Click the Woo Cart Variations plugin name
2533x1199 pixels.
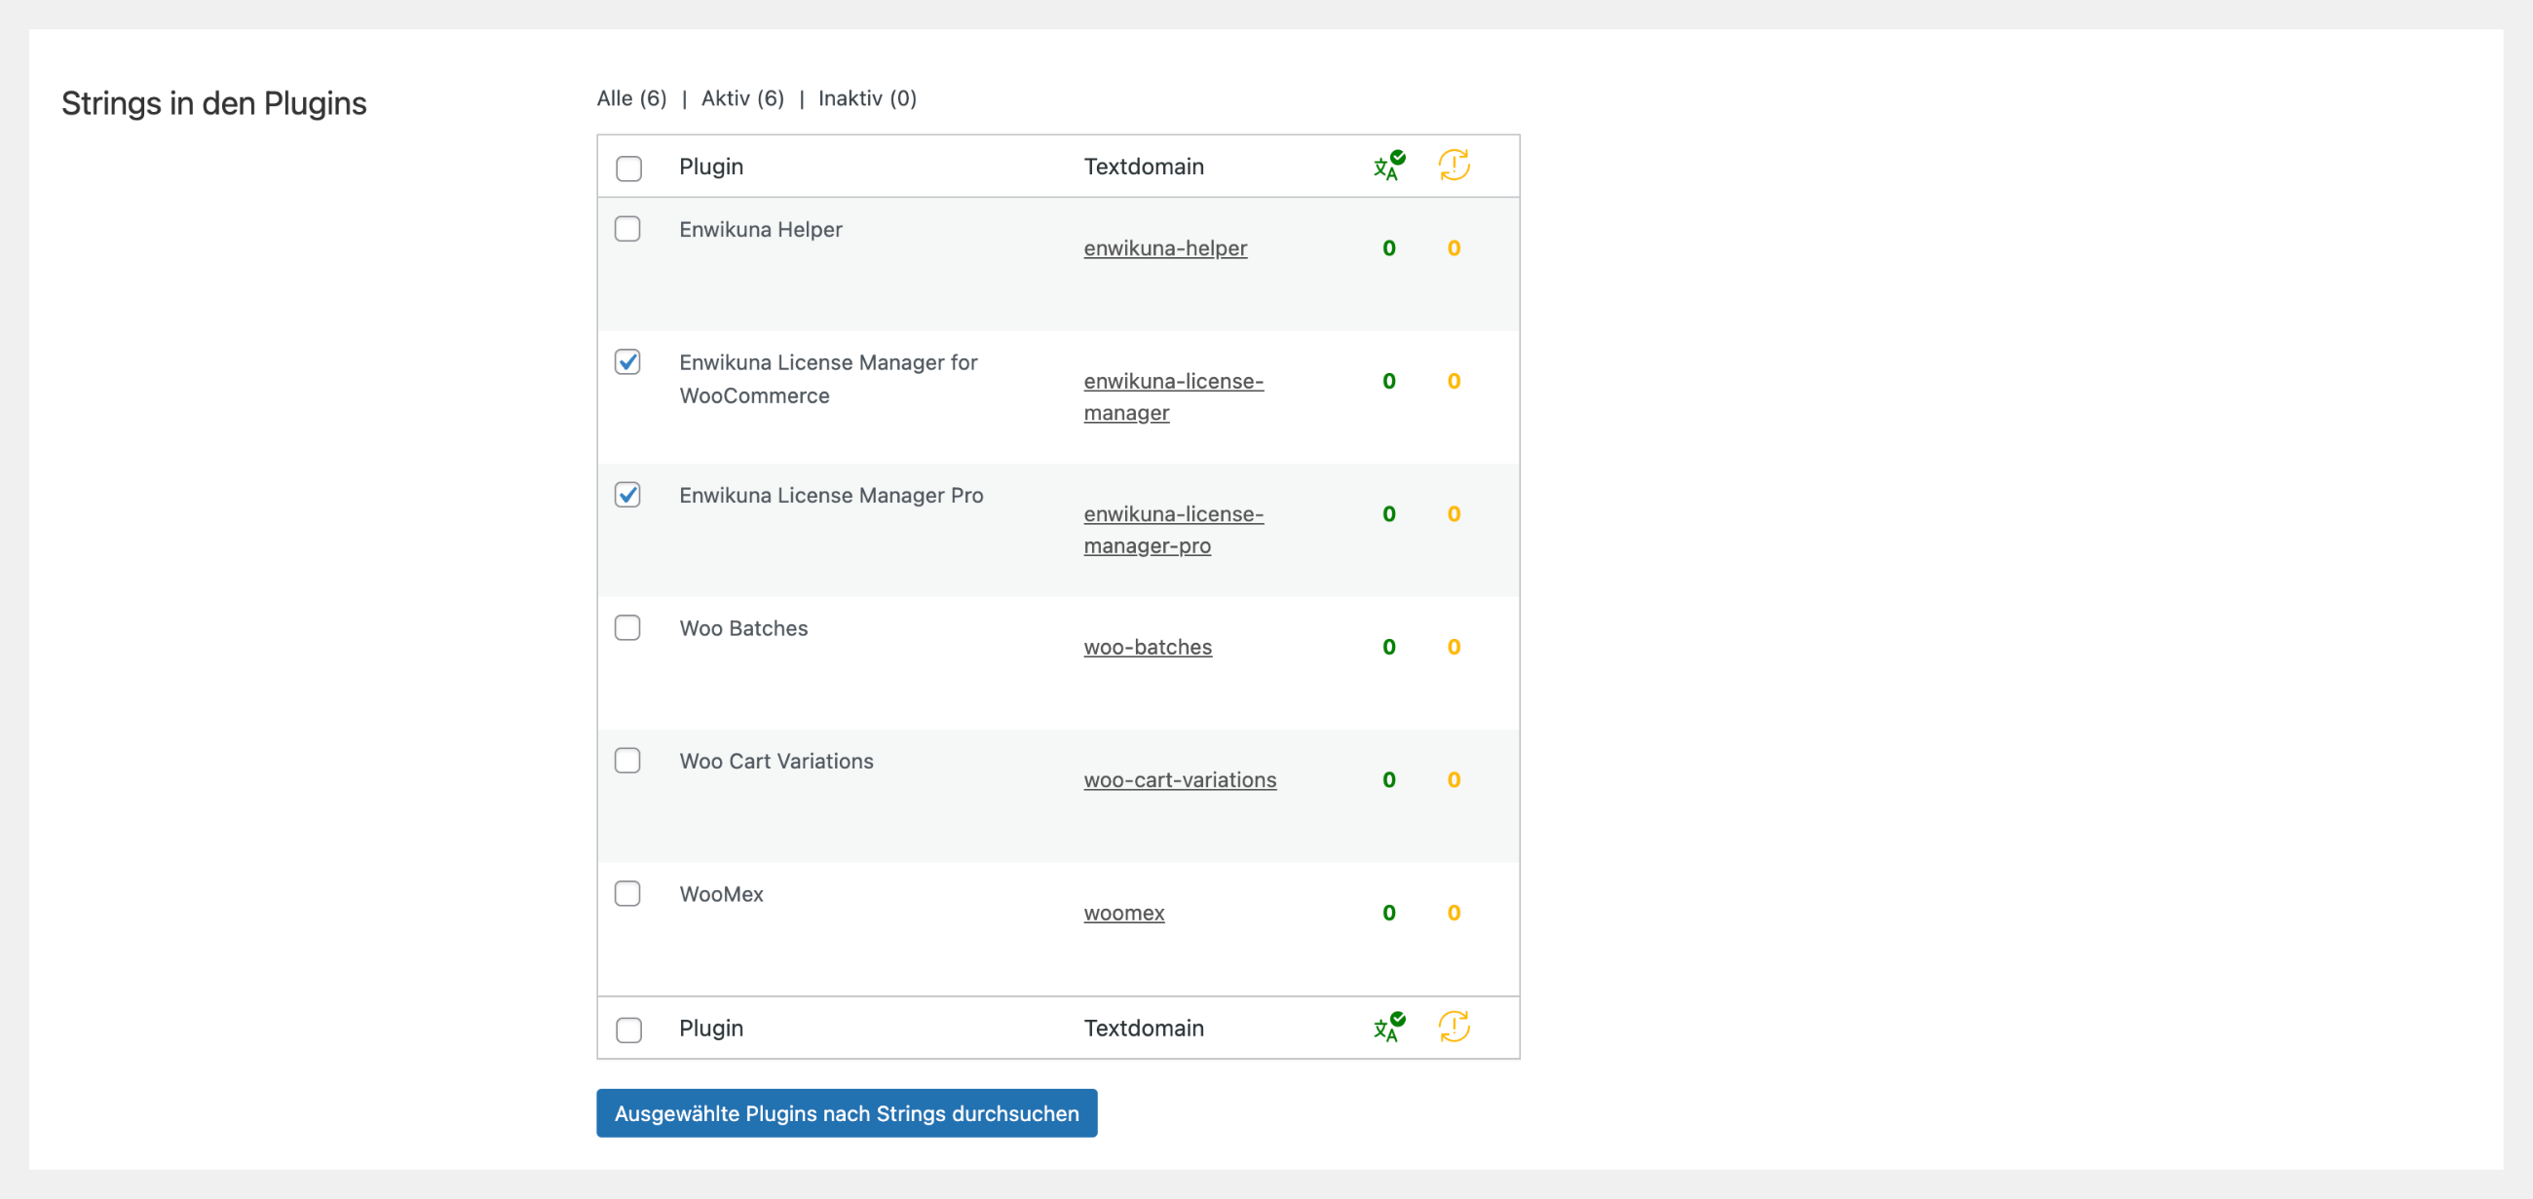[775, 761]
